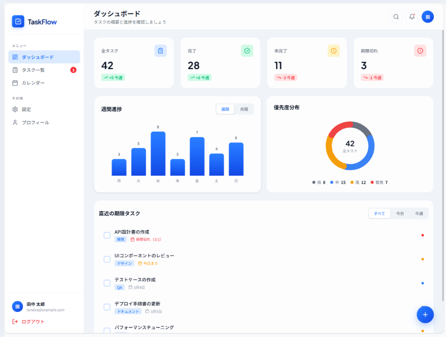446x337 pixels.
Task: Open タスク一覧 in the sidebar
Action: [44, 70]
